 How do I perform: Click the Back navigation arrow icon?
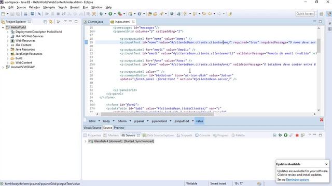pyautogui.click(x=210, y=14)
